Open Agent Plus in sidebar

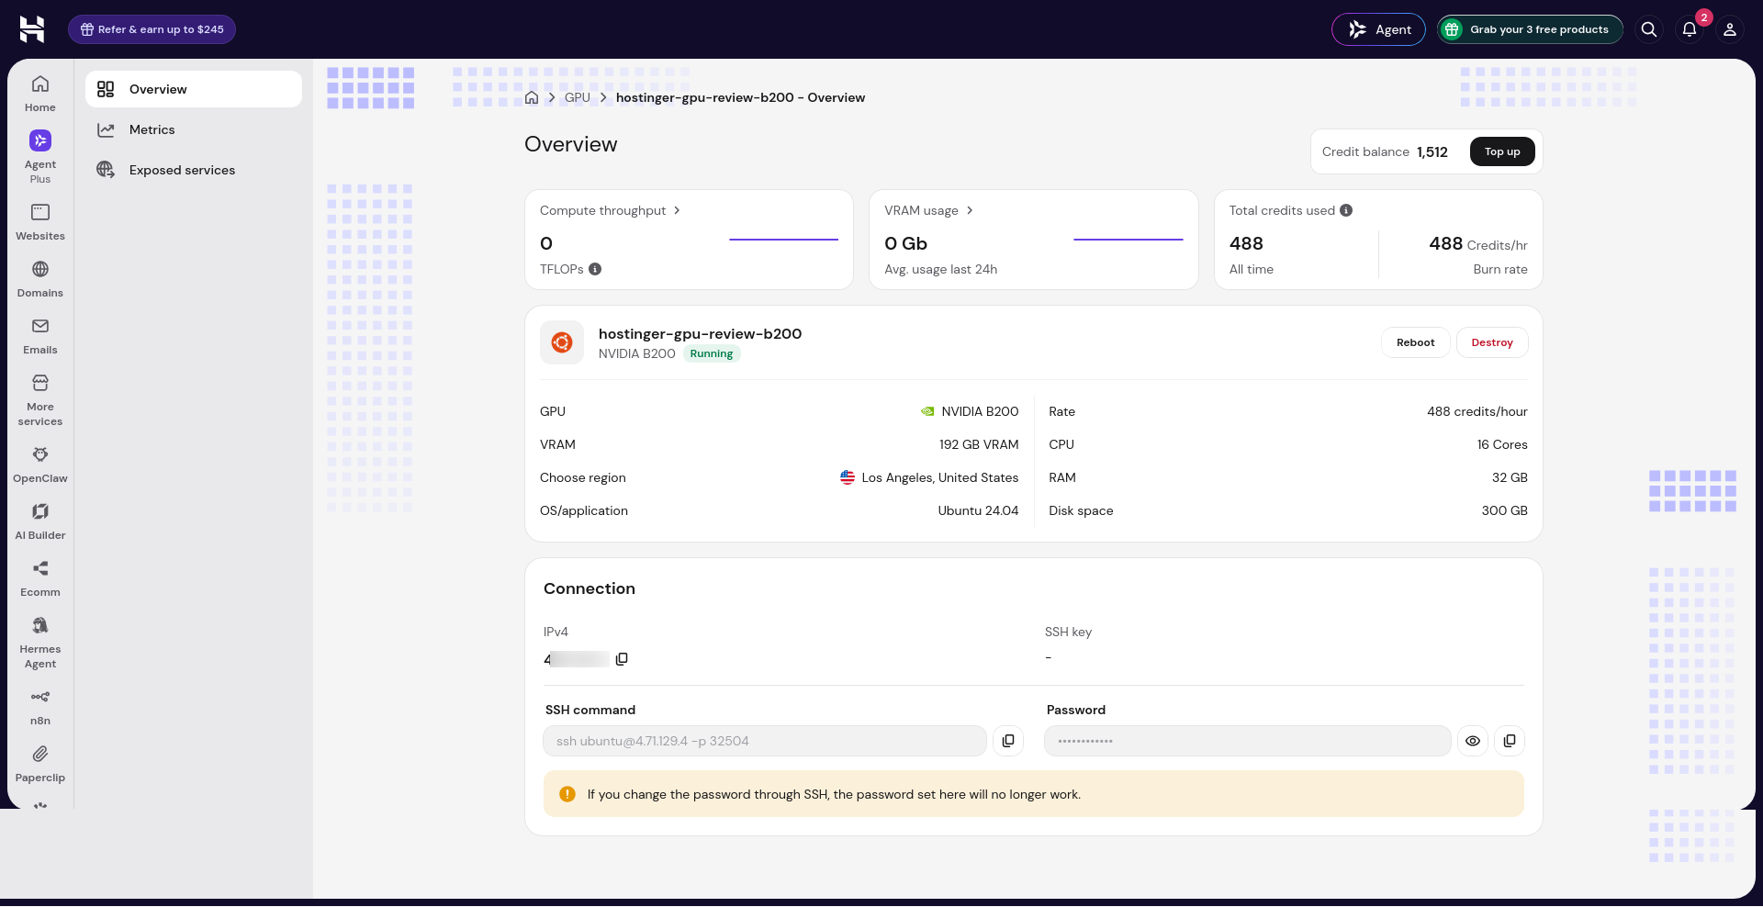(40, 156)
